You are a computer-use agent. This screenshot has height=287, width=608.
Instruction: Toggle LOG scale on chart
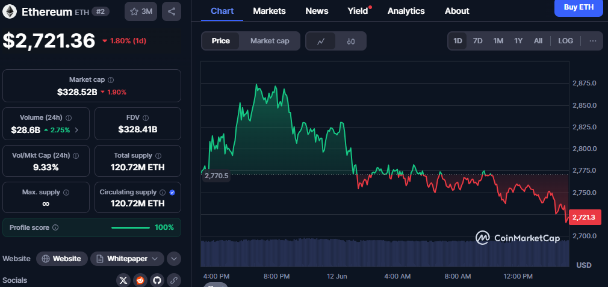(566, 41)
